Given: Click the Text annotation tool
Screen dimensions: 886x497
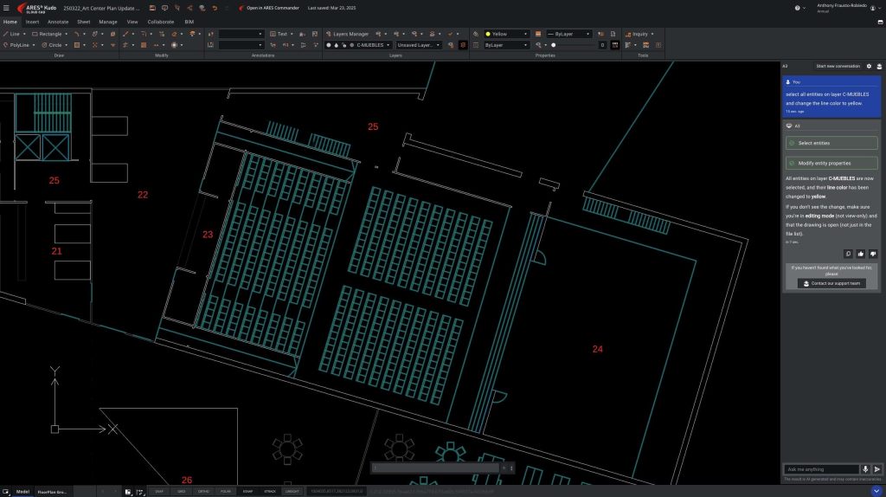Looking at the screenshot, I should point(278,34).
